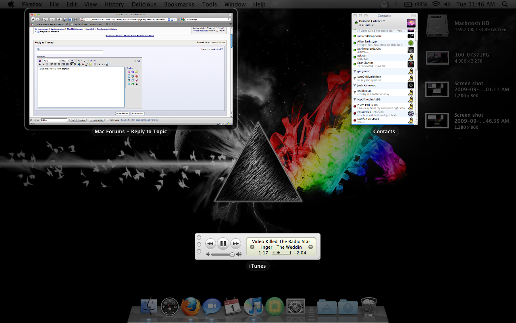This screenshot has height=323, width=516.
Task: Open the Firefox search engine dropdown
Action: (x=183, y=19)
